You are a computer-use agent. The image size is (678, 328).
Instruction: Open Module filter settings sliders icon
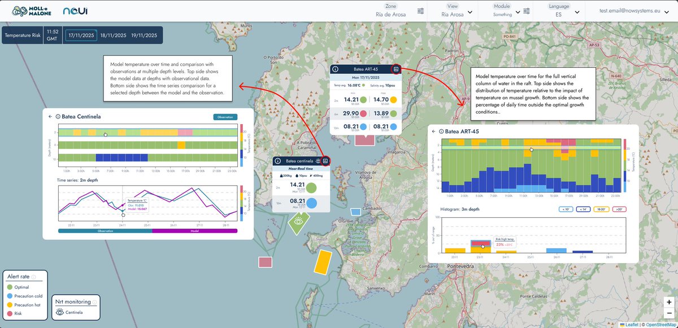tap(527, 11)
